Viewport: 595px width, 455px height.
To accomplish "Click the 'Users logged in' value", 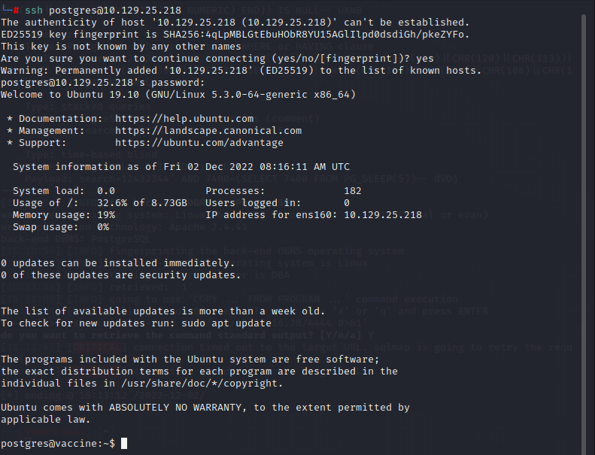I will coord(346,203).
